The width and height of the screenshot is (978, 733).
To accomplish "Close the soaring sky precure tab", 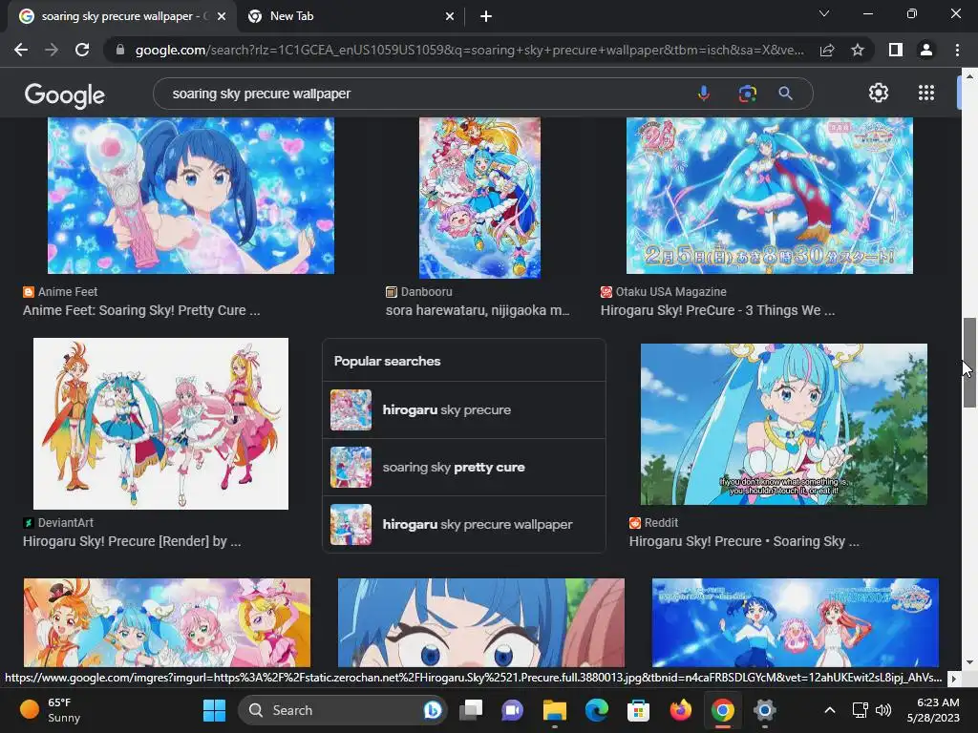I will tap(222, 16).
